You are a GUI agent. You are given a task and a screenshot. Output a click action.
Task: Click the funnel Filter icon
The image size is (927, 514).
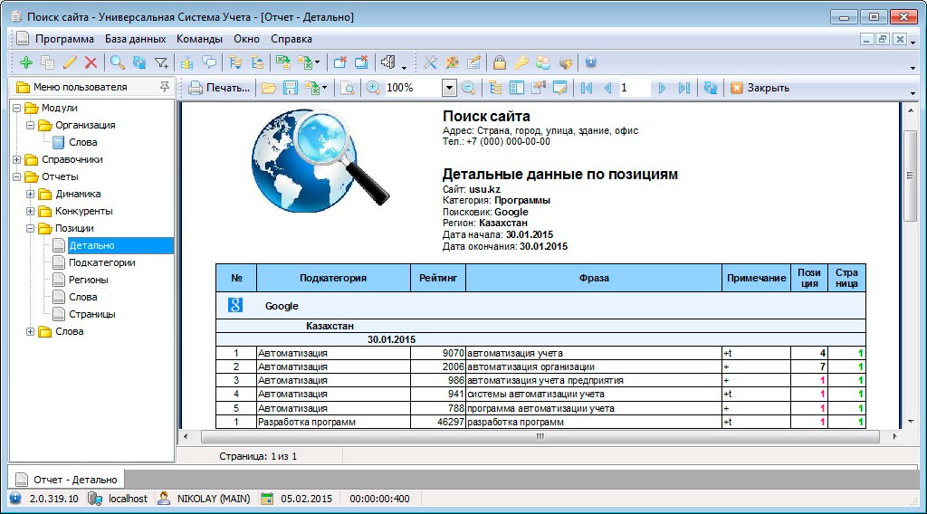click(x=161, y=62)
